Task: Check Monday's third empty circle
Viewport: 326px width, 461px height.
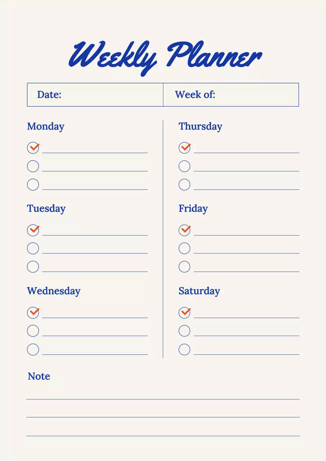Action: (x=33, y=184)
